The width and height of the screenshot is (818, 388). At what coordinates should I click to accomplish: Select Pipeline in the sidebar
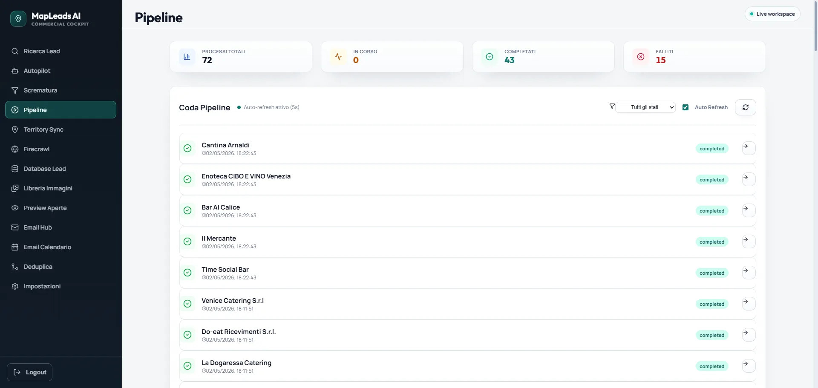(x=60, y=110)
